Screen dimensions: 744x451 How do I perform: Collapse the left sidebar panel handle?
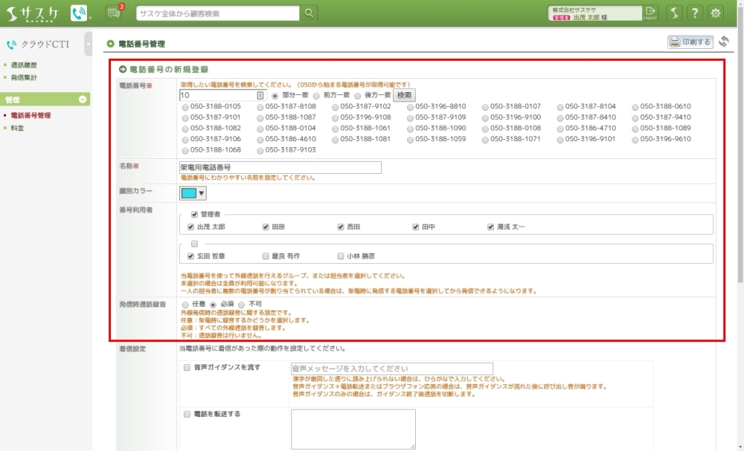(x=89, y=44)
